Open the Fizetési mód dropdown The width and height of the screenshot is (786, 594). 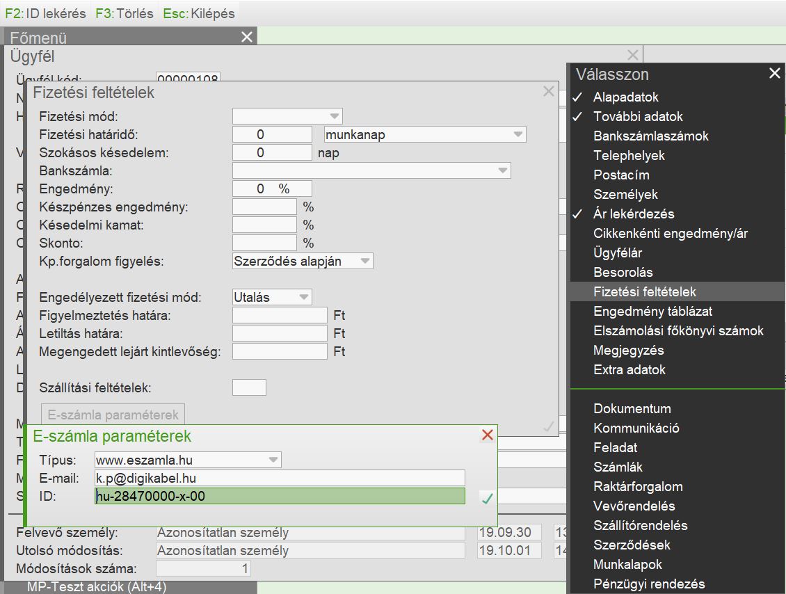click(335, 116)
